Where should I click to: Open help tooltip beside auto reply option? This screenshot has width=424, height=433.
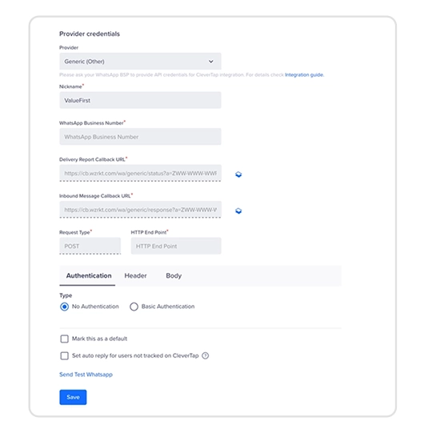pos(205,355)
